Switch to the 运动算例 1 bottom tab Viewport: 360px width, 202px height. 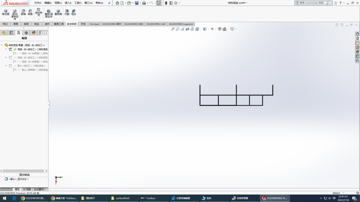[x=39, y=189]
